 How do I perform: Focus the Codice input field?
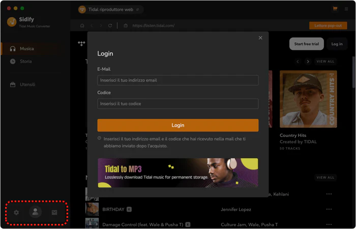(178, 104)
